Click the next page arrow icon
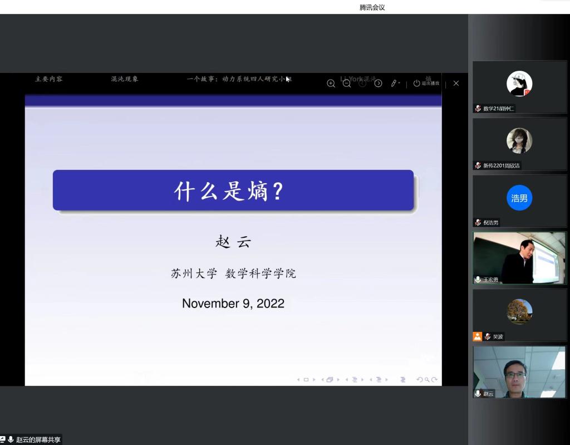This screenshot has width=570, height=445. (377, 83)
